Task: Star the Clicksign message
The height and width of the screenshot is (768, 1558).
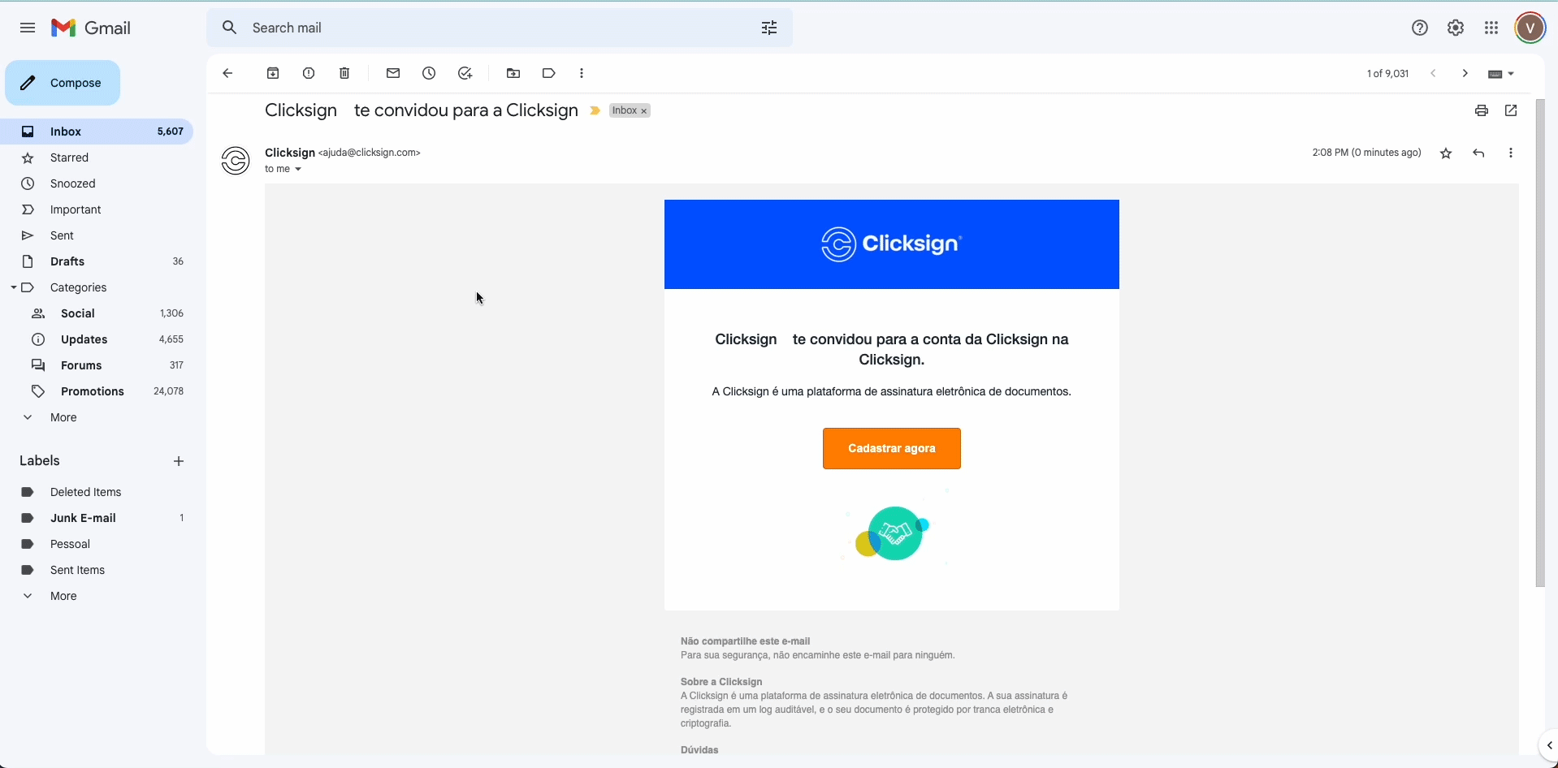Action: pyautogui.click(x=1446, y=153)
